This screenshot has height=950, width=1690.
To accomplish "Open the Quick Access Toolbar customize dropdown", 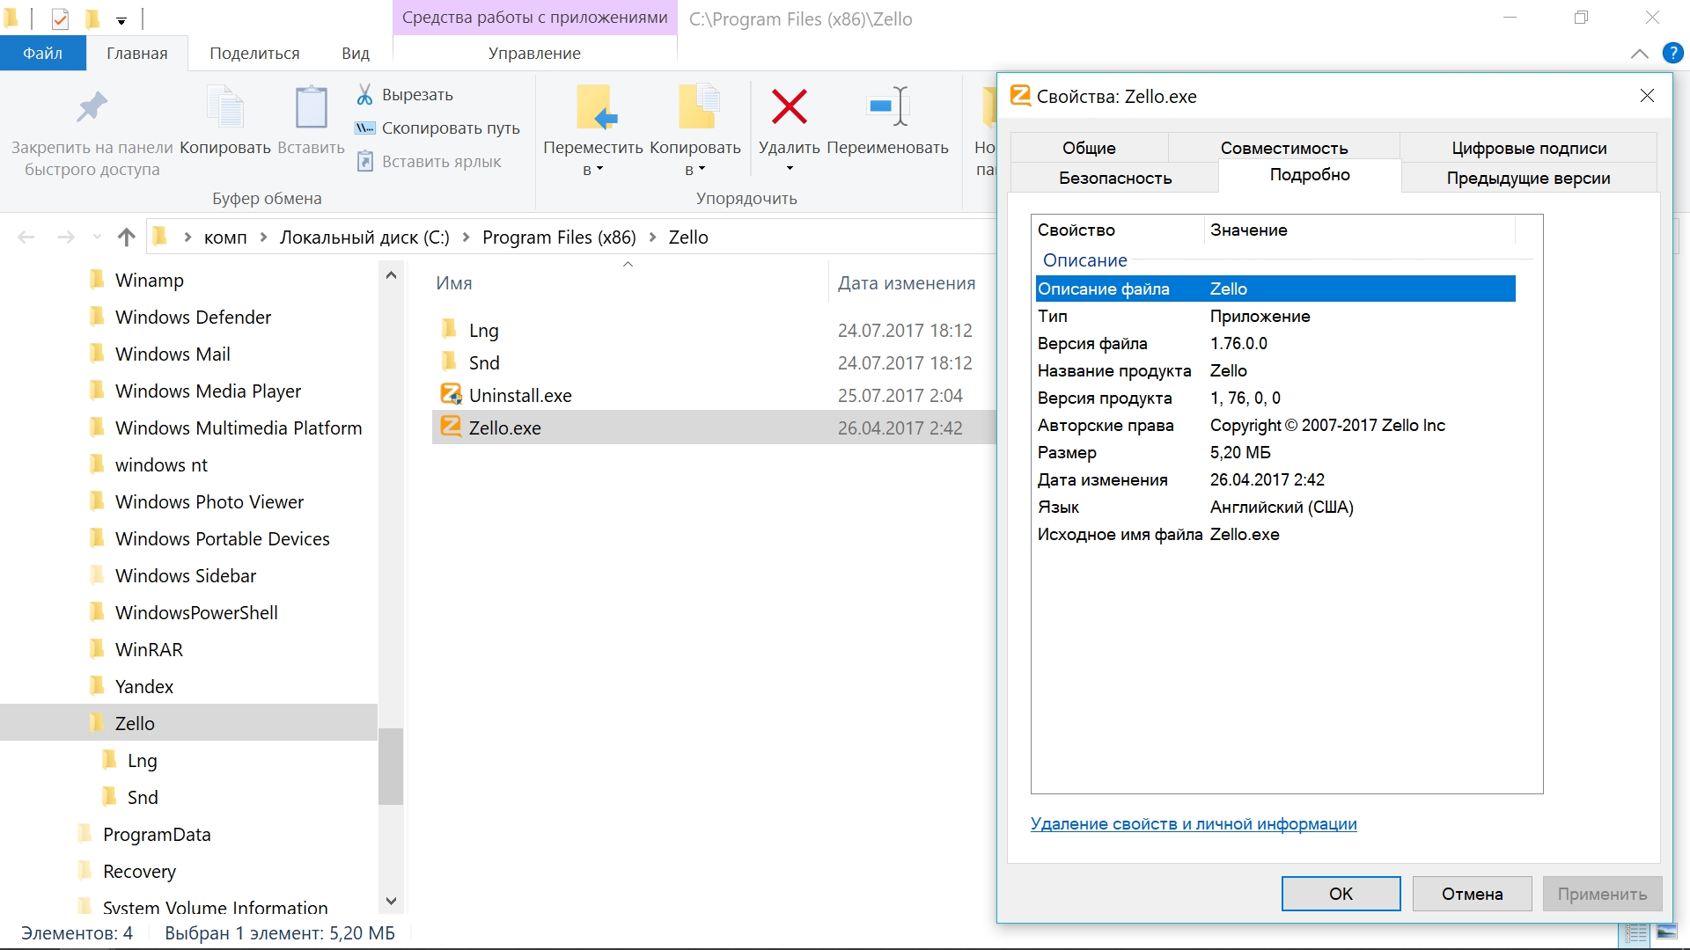I will 121,20.
